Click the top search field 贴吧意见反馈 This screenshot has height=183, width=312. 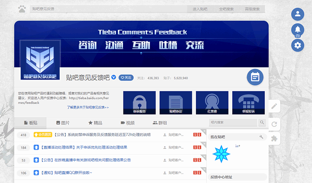108,9
